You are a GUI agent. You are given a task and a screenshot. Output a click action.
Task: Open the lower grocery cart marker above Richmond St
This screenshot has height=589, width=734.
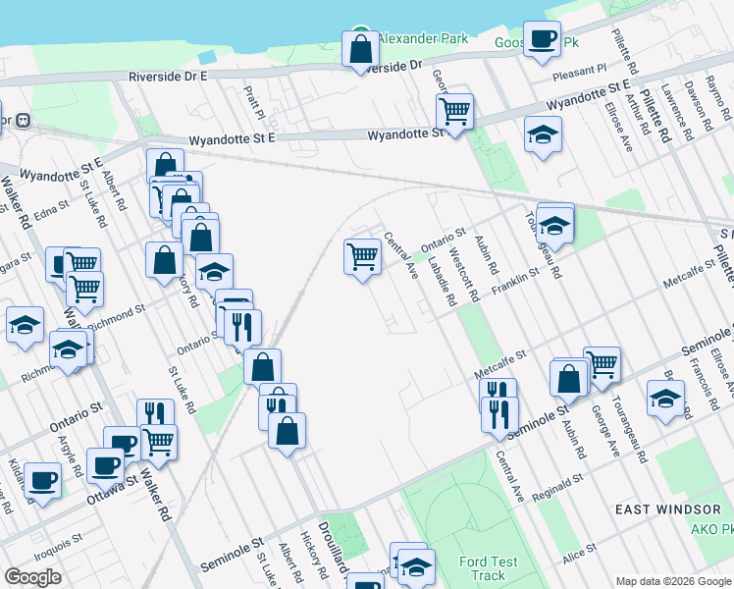(84, 291)
